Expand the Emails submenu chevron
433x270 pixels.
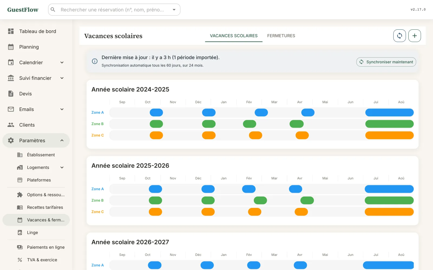point(62,109)
